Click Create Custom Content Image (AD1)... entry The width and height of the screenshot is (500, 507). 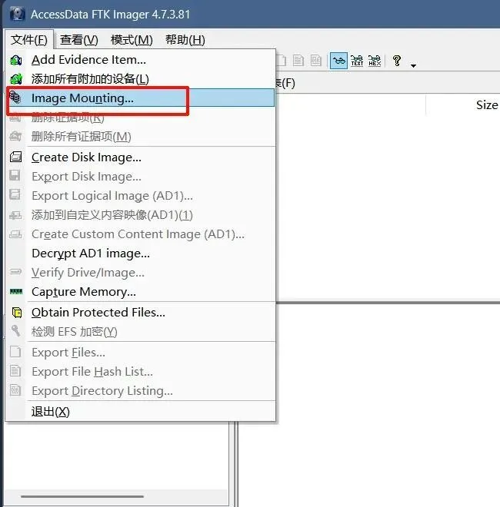141,234
